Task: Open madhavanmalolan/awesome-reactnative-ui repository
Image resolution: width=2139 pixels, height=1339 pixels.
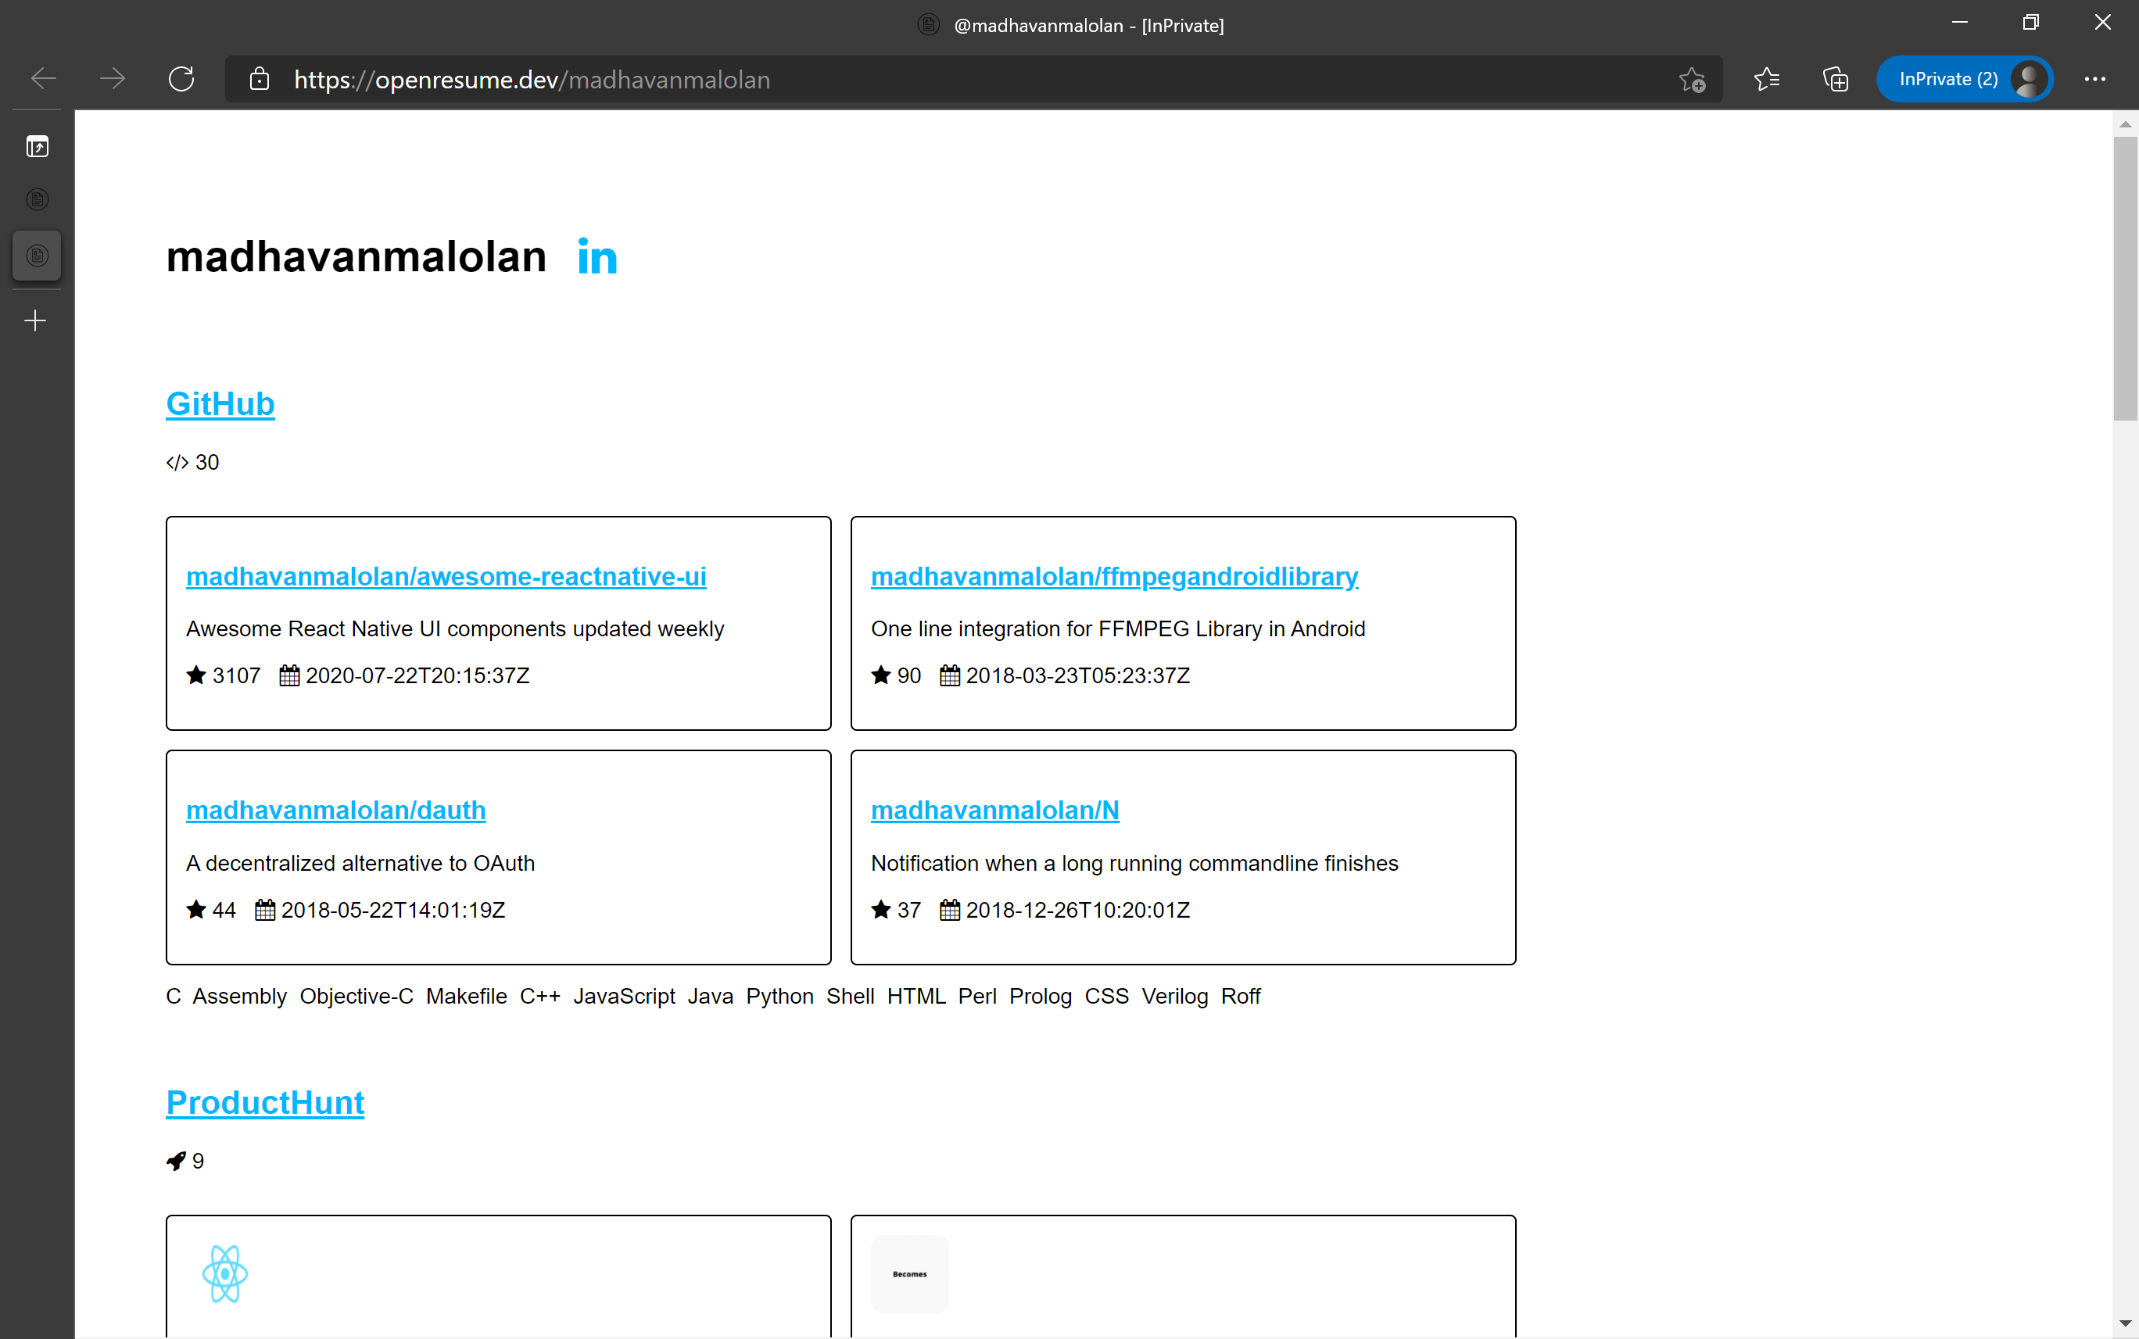Action: (x=446, y=575)
